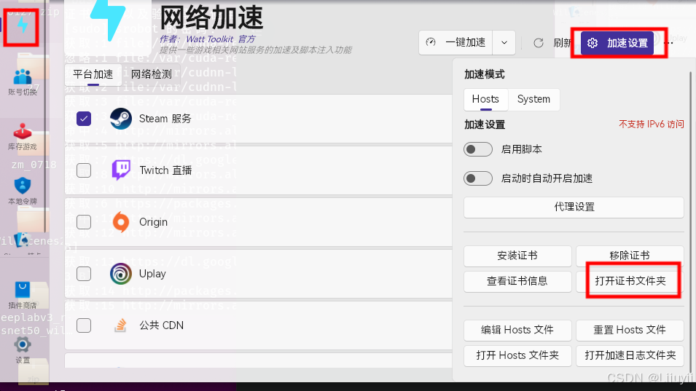Image resolution: width=696 pixels, height=391 pixels.
Task: Click the refresh circular arrow icon
Action: 539,43
